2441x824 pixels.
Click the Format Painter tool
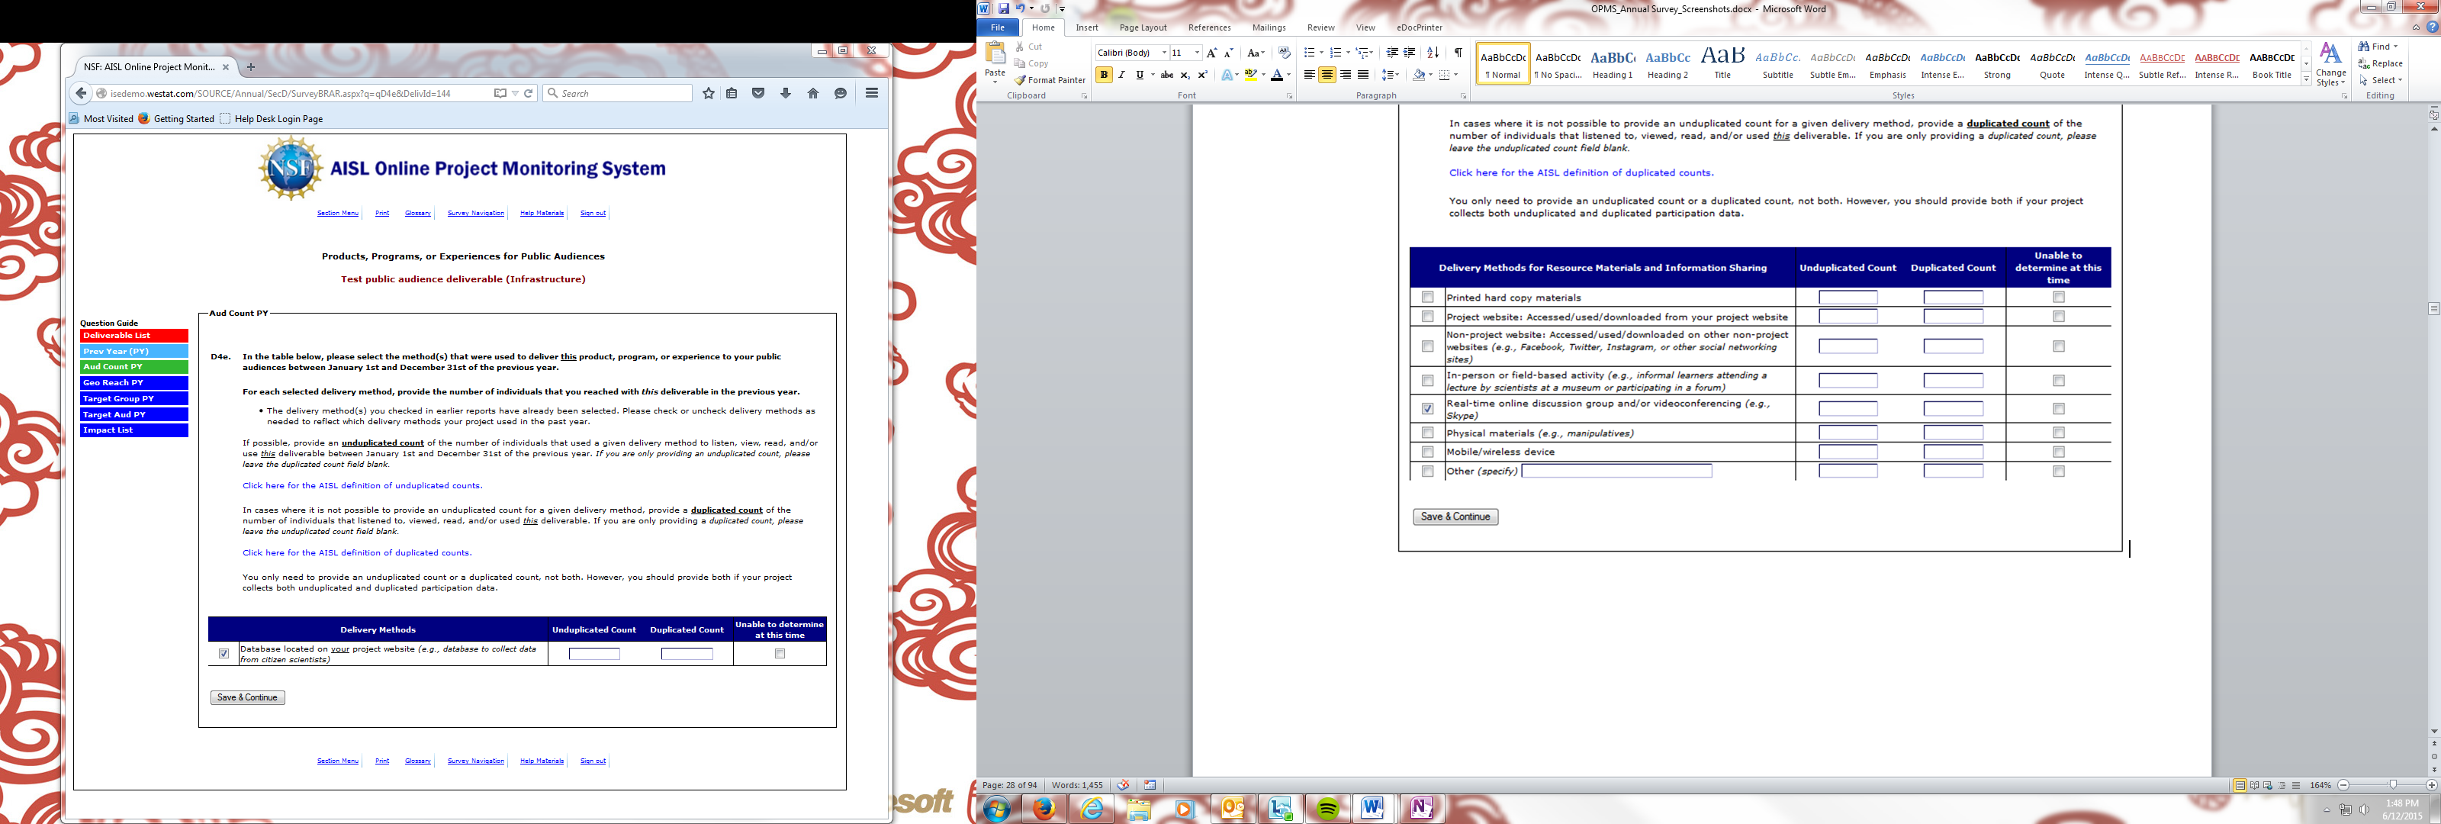pos(1050,81)
